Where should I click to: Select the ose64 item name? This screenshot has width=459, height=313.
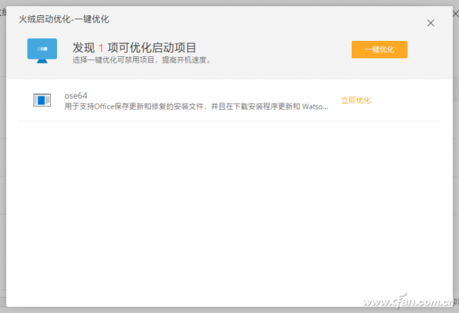point(76,96)
